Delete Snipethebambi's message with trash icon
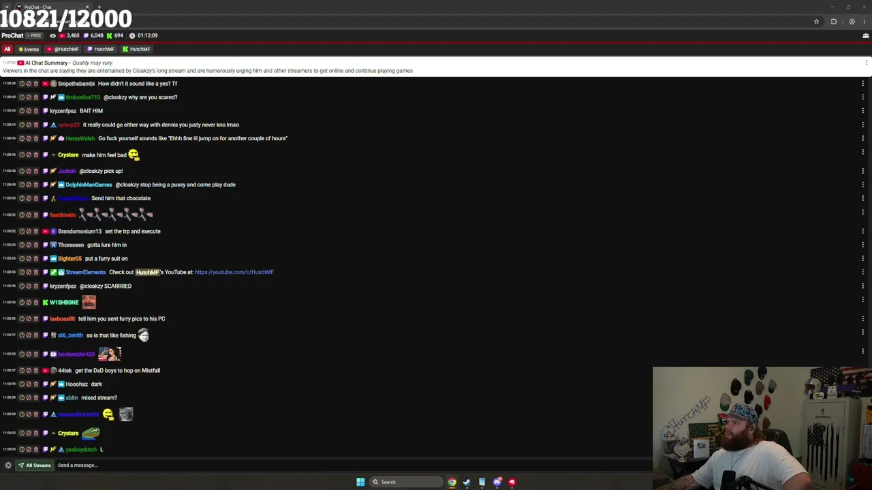This screenshot has height=490, width=872. [36, 84]
